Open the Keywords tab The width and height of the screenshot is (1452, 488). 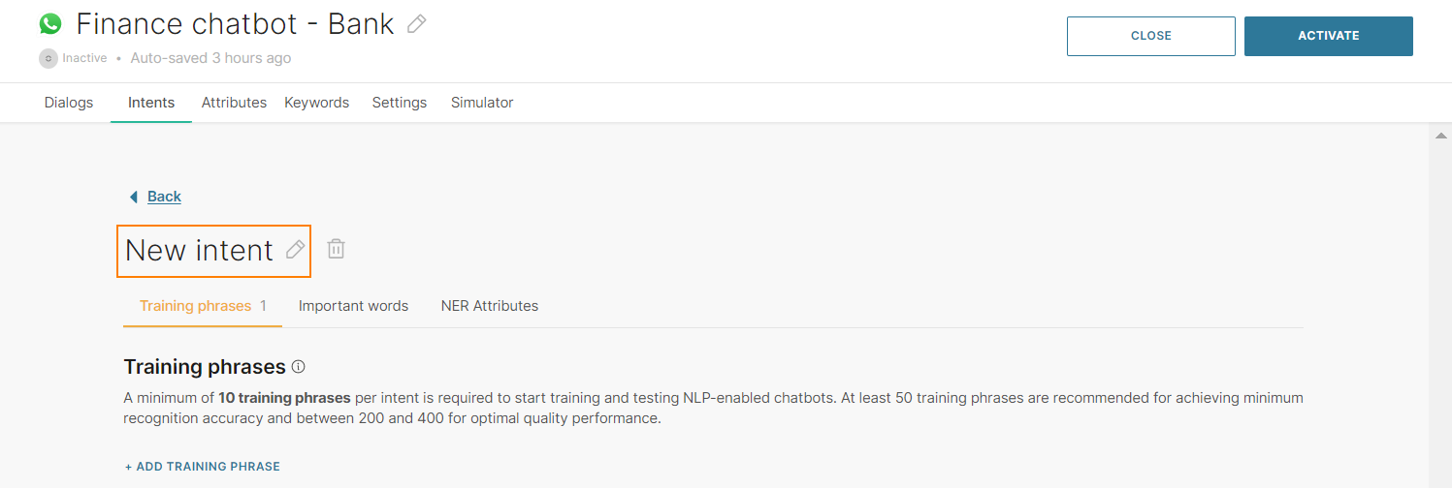316,103
